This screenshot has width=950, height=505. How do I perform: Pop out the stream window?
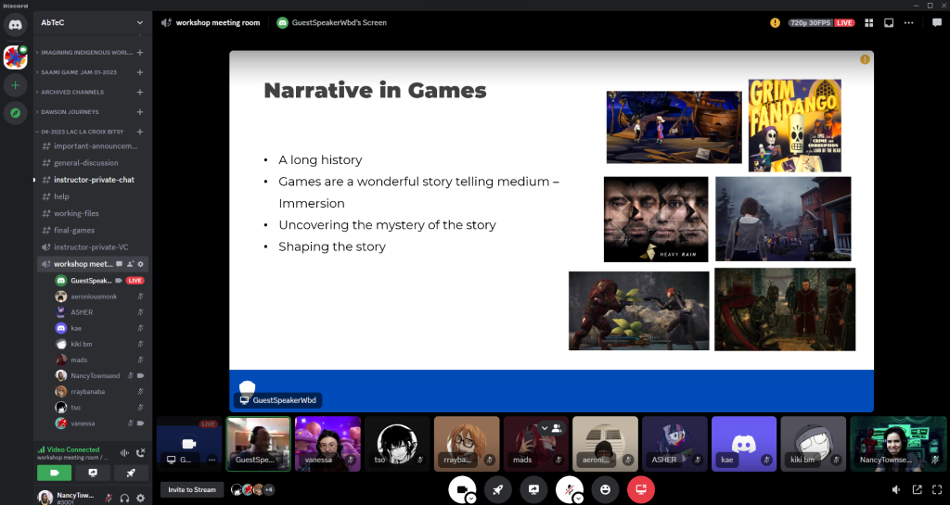click(917, 489)
